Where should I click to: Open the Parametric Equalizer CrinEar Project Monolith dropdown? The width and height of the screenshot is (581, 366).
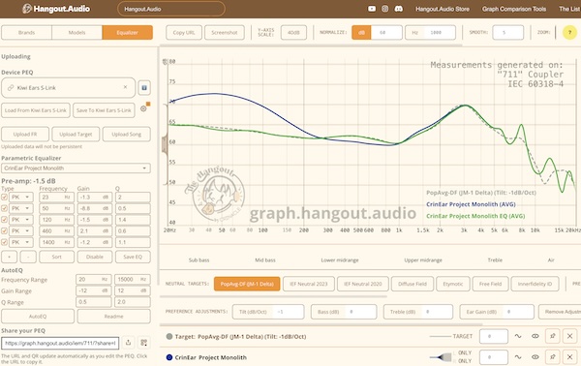tap(76, 168)
